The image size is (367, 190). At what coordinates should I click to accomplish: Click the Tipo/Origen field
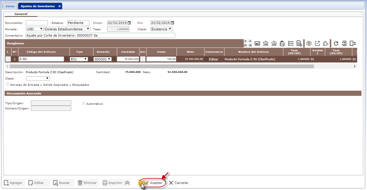(x=51, y=103)
